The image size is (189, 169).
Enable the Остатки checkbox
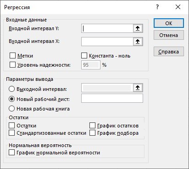(x=12, y=126)
